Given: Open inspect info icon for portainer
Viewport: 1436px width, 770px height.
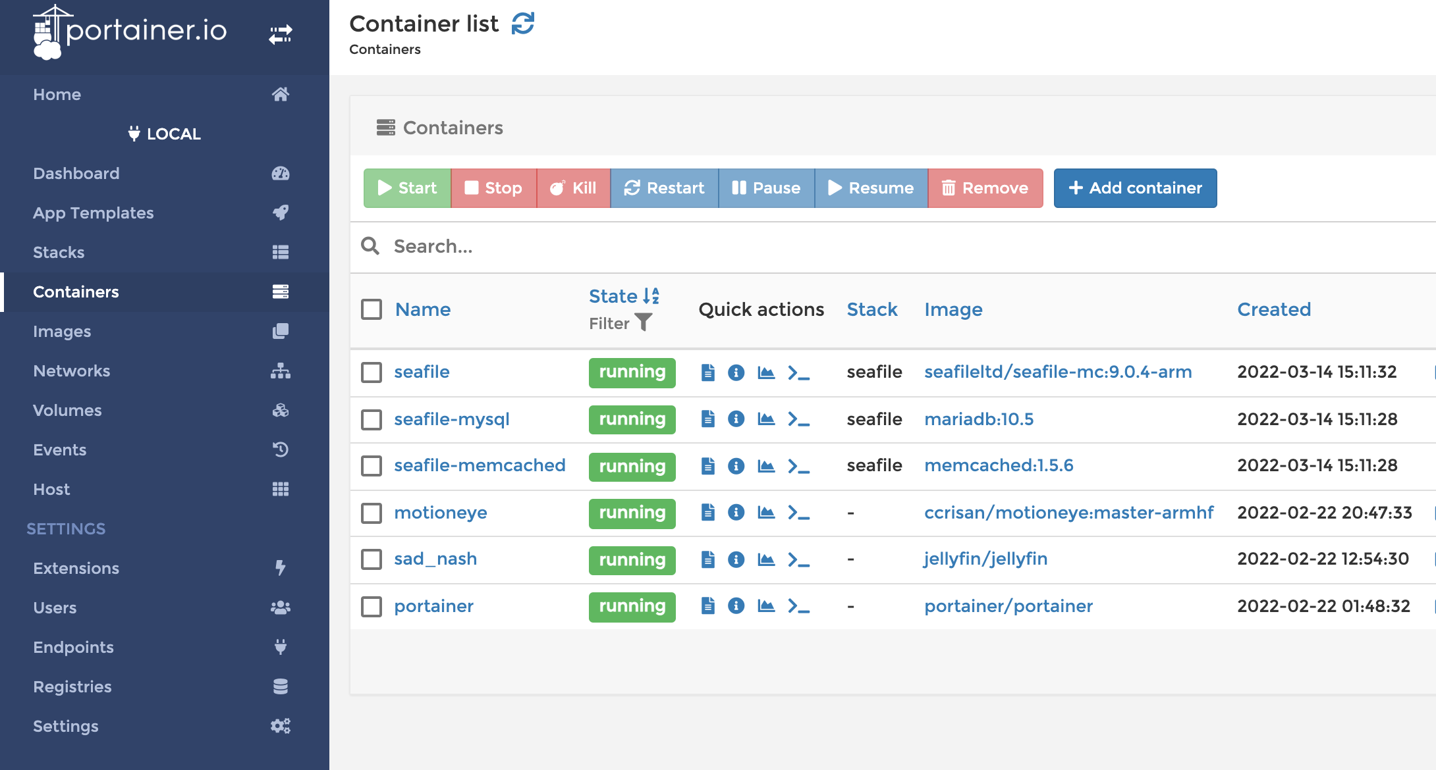Looking at the screenshot, I should click(736, 606).
